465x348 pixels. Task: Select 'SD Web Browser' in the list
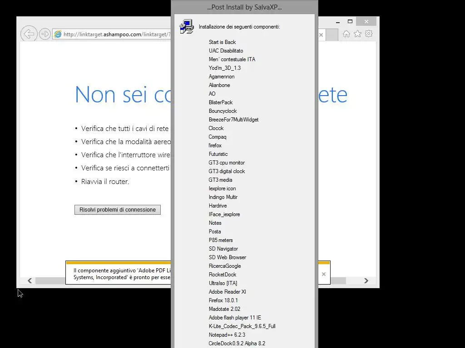click(227, 257)
